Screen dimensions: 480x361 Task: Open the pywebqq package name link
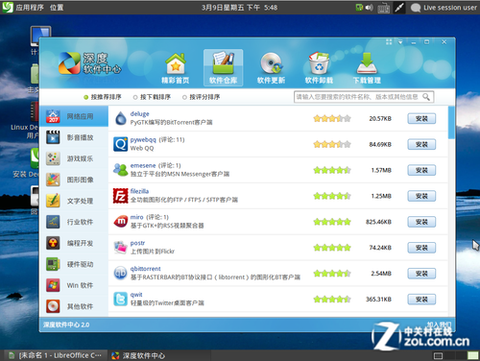coord(143,140)
